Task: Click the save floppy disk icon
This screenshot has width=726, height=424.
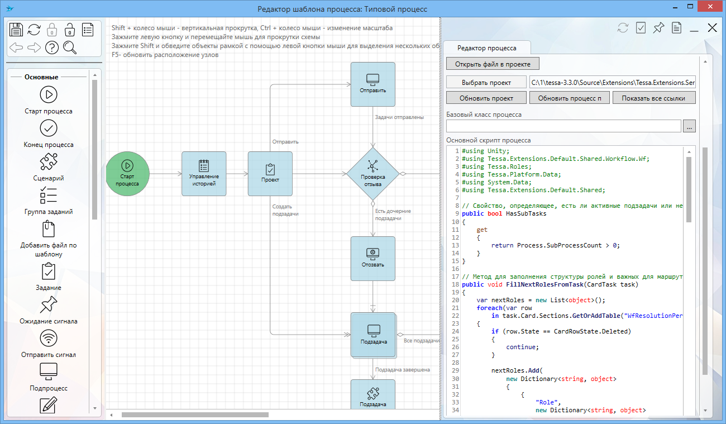Action: pyautogui.click(x=16, y=30)
